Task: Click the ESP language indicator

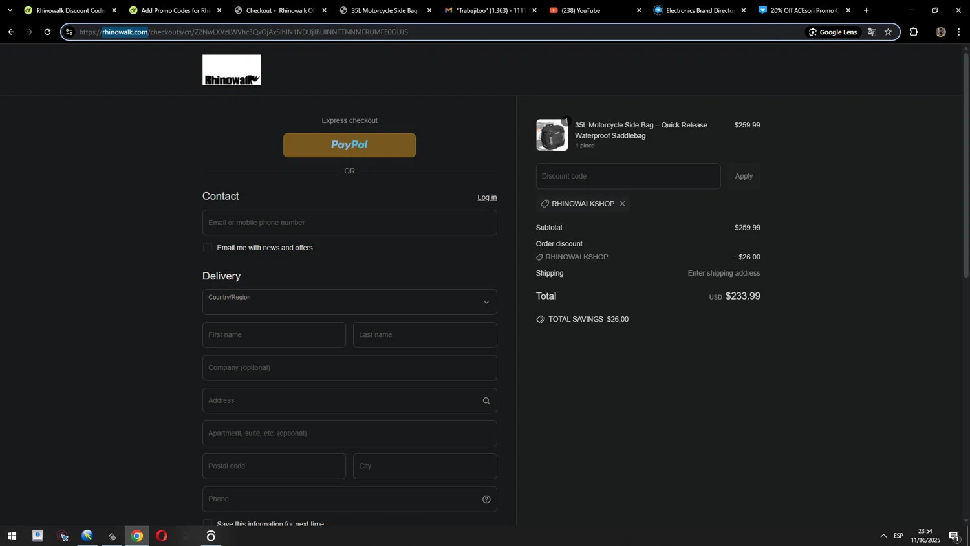Action: click(x=898, y=536)
